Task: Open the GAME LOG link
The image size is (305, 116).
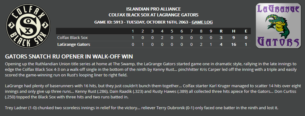Action: click(x=202, y=22)
